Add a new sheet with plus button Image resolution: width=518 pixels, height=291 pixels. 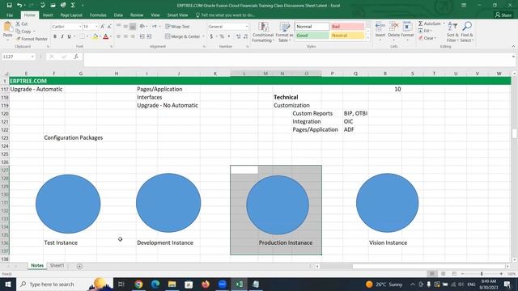[79, 266]
